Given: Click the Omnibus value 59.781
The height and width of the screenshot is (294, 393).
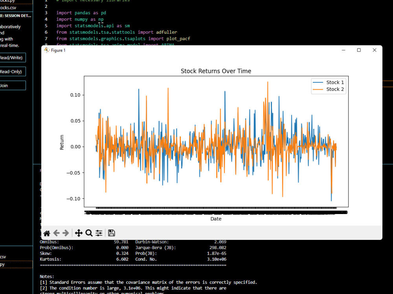Looking at the screenshot, I should point(121,242).
